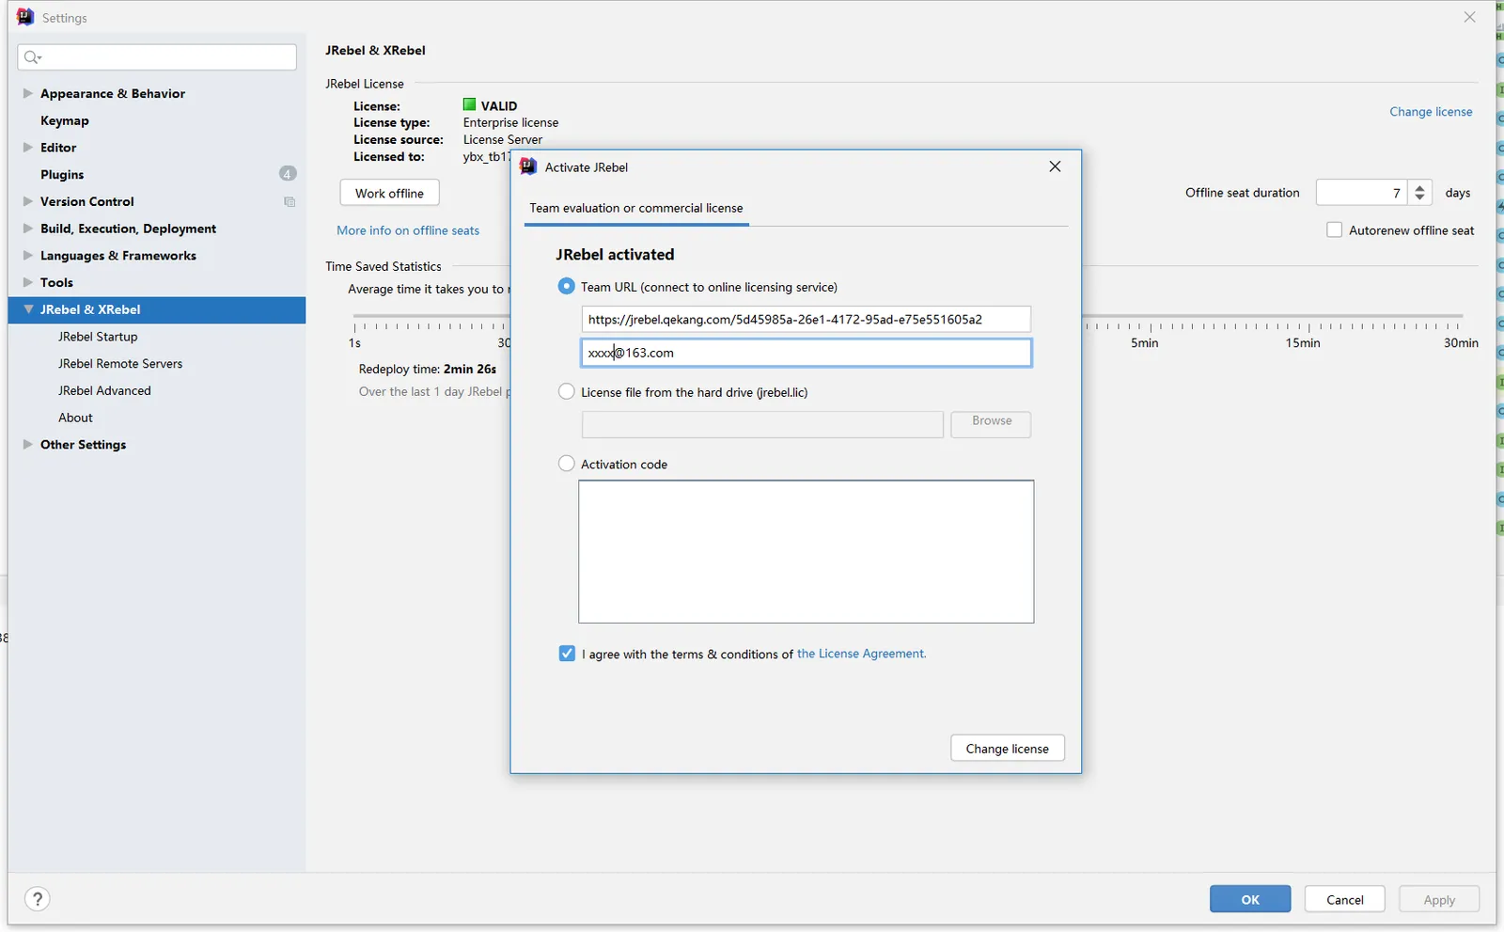Collapse the JRebel & XRebel section
The width and height of the screenshot is (1504, 932).
28,309
